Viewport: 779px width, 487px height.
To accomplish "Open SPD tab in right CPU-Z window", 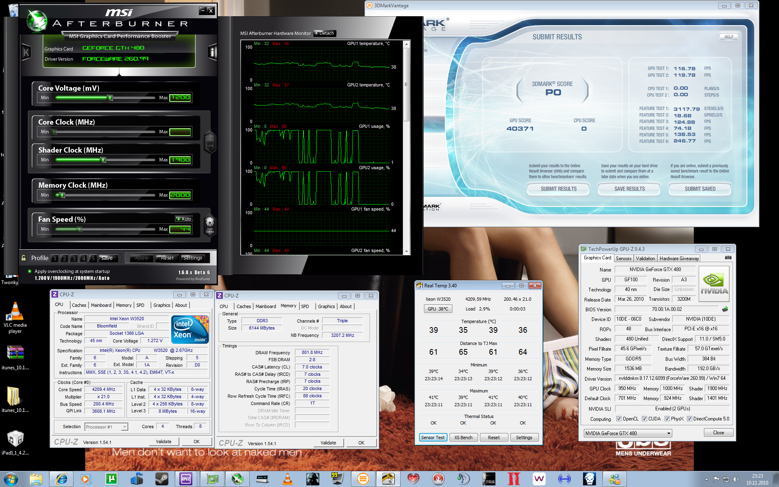I will pos(305,306).
